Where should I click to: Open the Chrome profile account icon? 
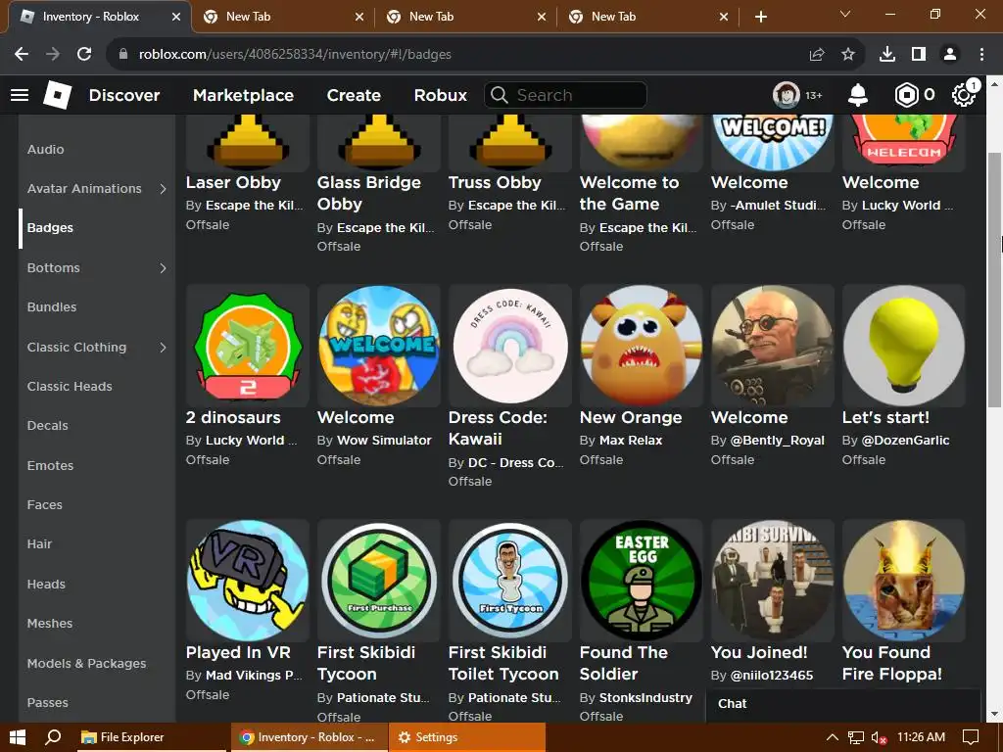click(950, 55)
